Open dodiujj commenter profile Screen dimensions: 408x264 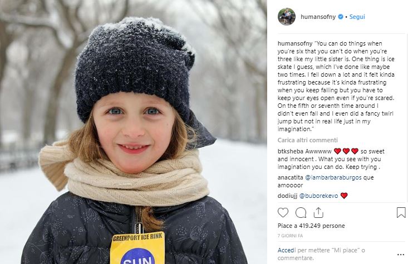click(287, 196)
